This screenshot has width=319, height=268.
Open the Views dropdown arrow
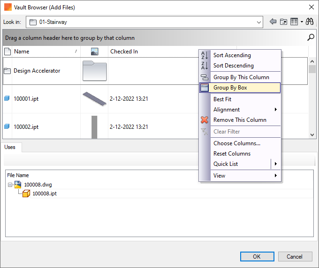[302, 22]
